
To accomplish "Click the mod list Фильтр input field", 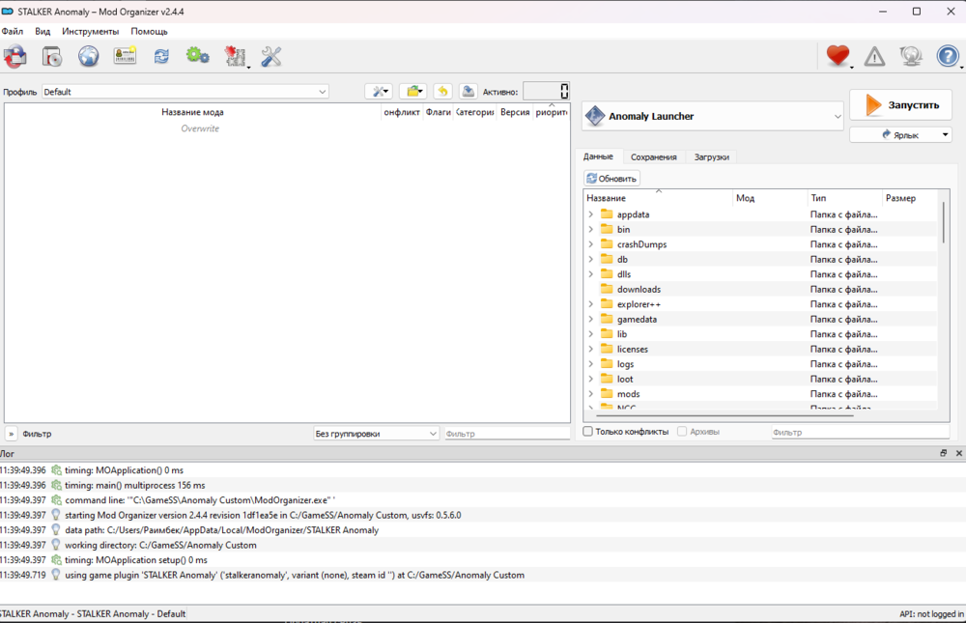I will point(506,434).
